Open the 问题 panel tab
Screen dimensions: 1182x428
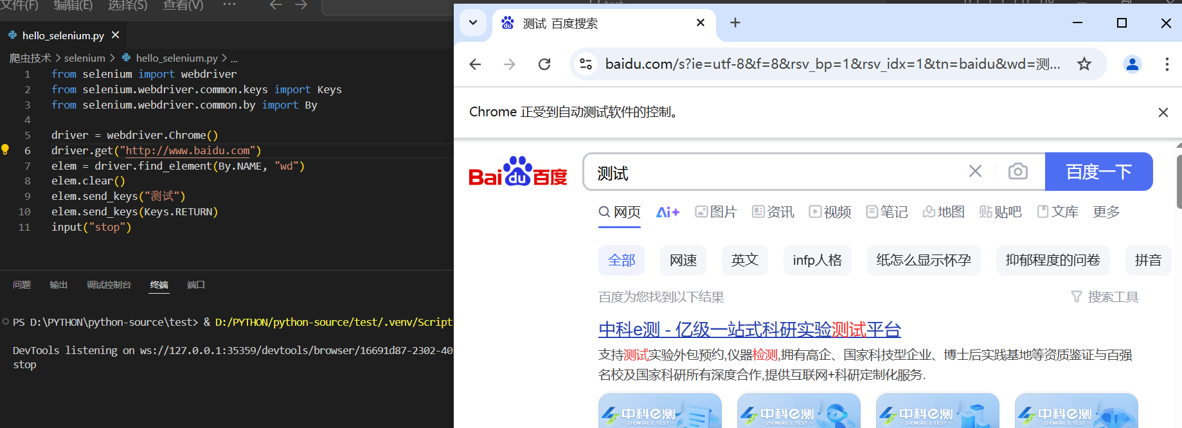click(22, 285)
